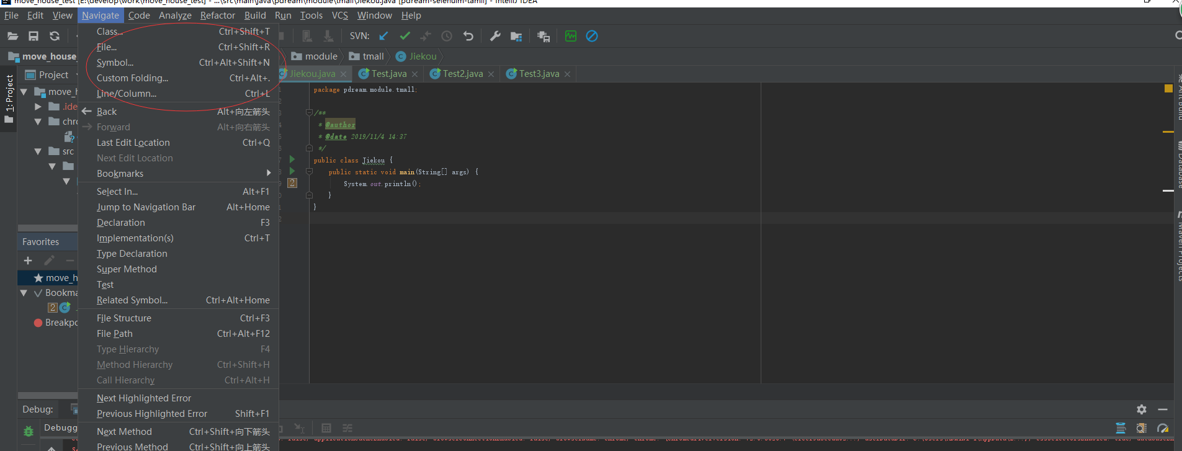Screen dimensions: 1182x451
Task: Click the green bug rerun debug icon
Action: coord(29,431)
